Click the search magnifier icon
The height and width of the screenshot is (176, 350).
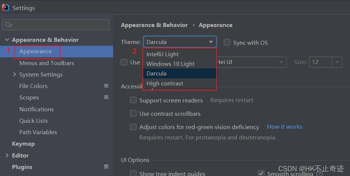(8, 25)
